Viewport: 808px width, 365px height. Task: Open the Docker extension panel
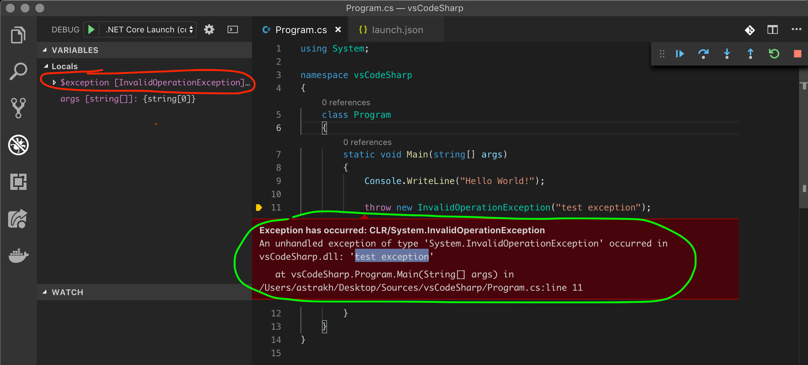click(18, 256)
